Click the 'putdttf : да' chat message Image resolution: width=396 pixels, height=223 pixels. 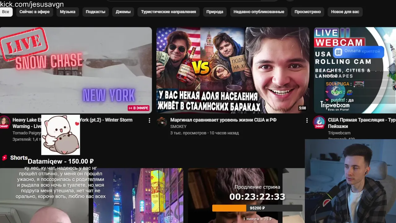pyautogui.click(x=339, y=100)
